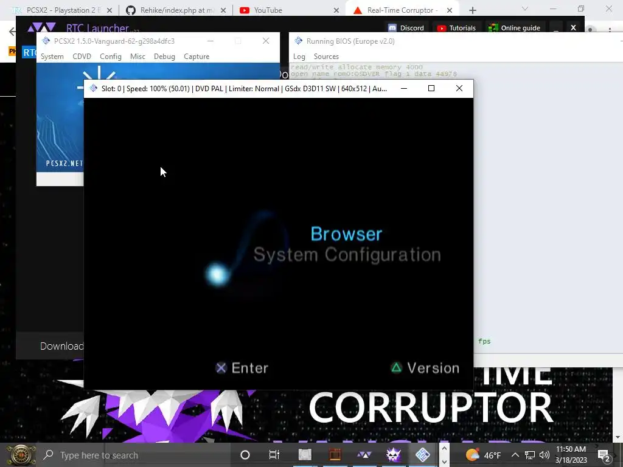This screenshot has height=467, width=623.
Task: Open the System menu in PCSX2
Action: pos(52,57)
